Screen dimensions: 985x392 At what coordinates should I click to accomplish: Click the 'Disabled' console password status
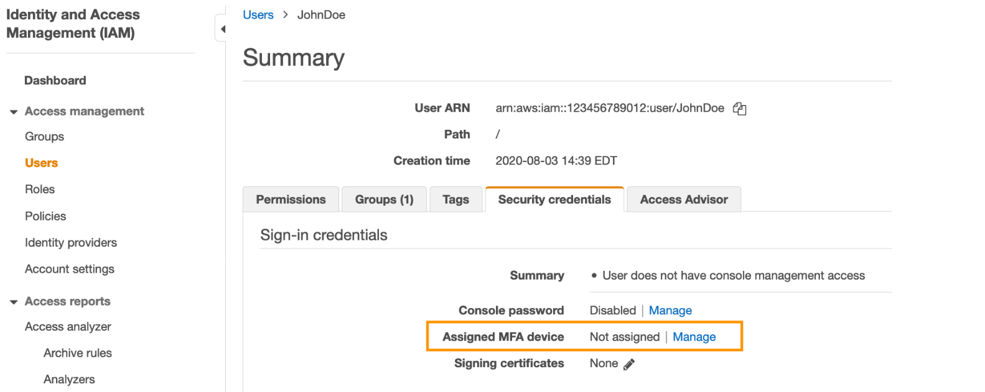pos(613,310)
